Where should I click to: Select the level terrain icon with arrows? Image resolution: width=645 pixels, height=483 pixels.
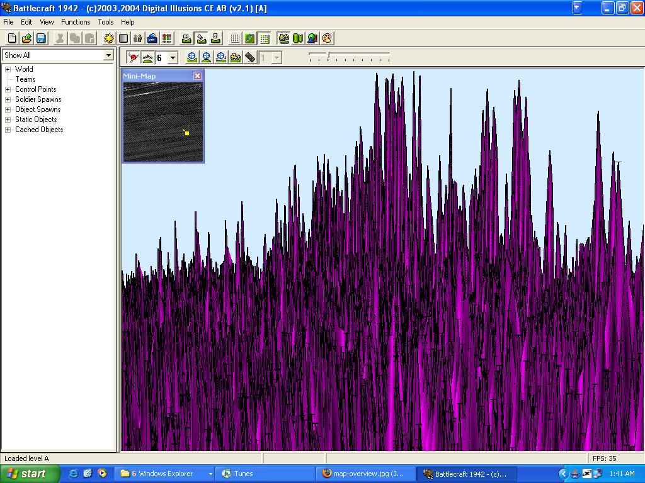pos(221,57)
